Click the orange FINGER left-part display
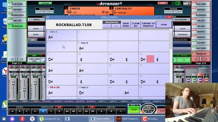 tap(87, 11)
